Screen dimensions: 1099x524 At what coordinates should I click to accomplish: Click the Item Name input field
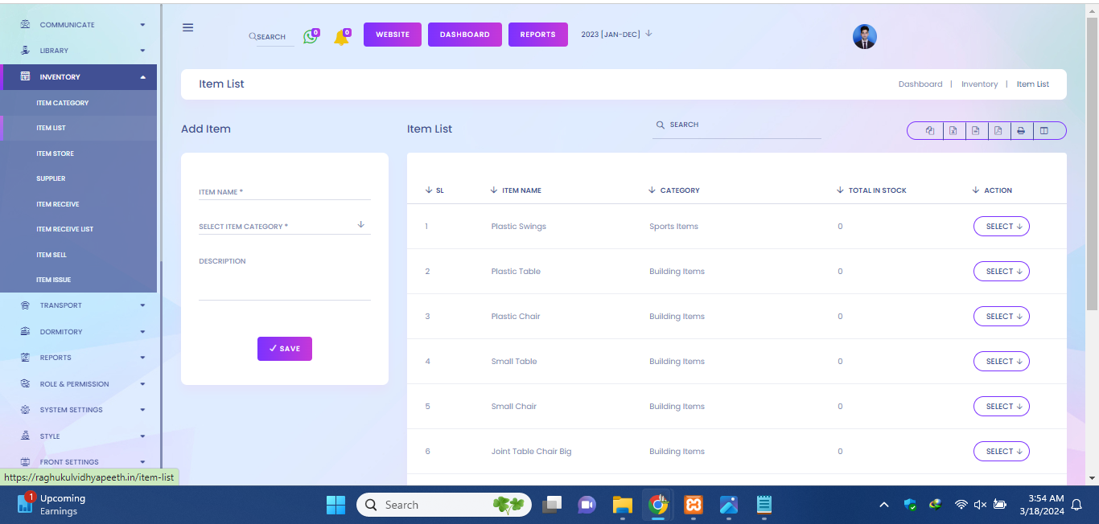coord(284,193)
